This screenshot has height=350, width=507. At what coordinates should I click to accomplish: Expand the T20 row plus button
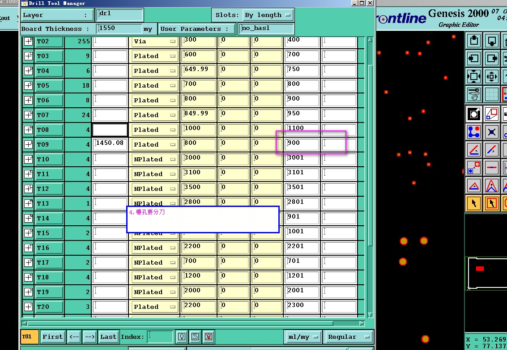[29, 307]
